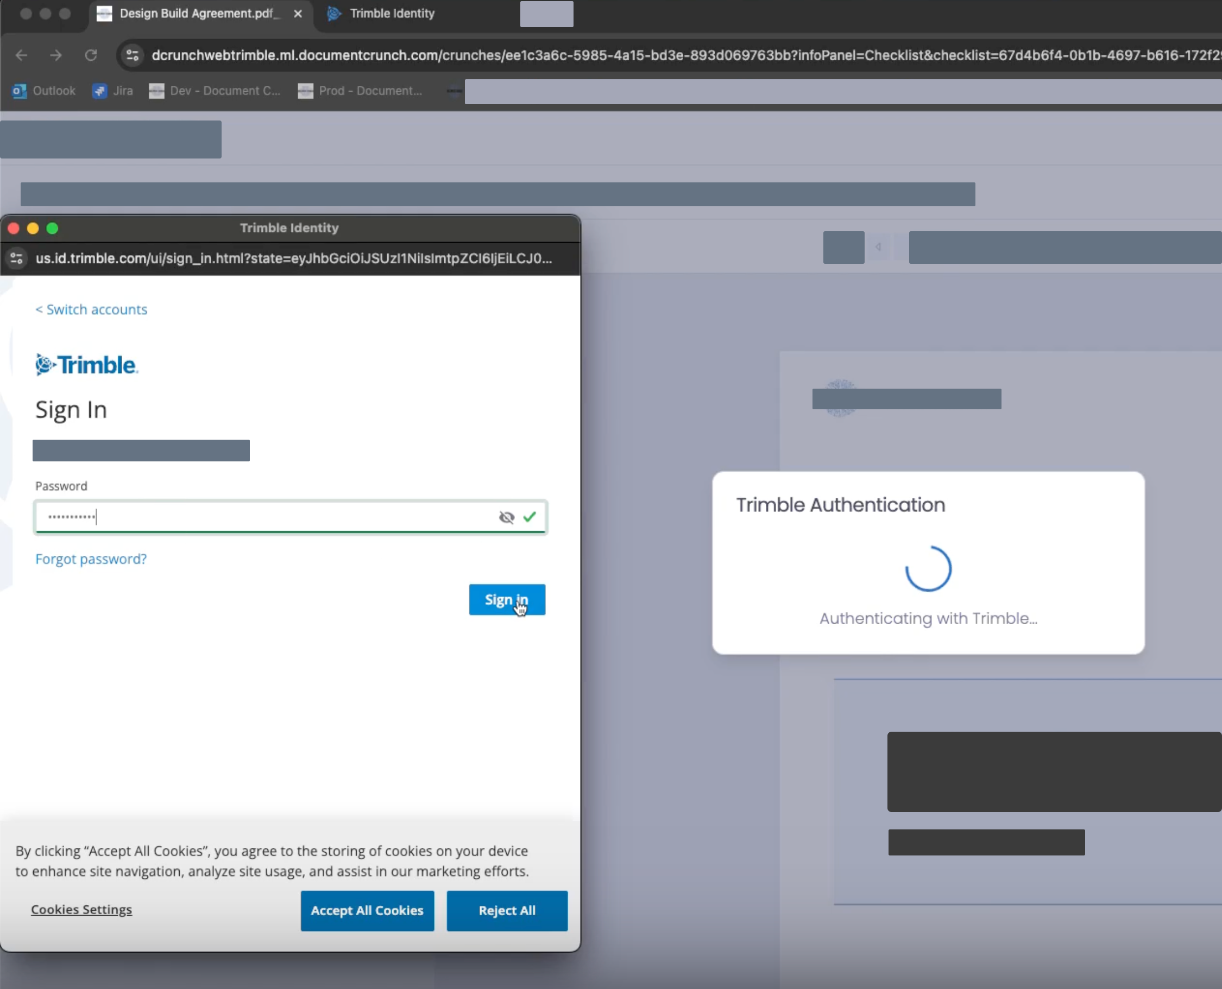The width and height of the screenshot is (1222, 989).
Task: Go back via Switch accounts link
Action: [91, 309]
